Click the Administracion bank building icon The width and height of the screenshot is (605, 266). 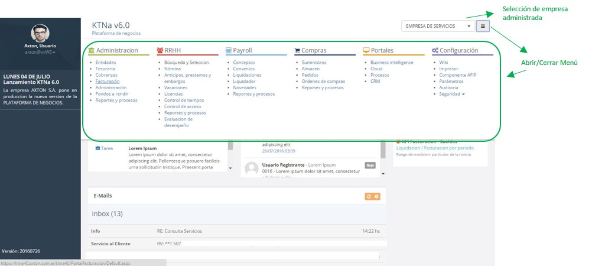[x=91, y=51]
